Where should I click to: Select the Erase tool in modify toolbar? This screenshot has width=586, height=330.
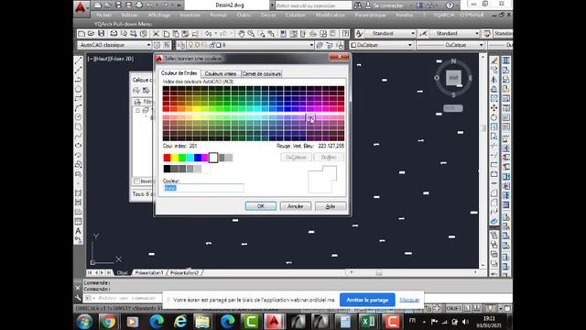(x=494, y=60)
